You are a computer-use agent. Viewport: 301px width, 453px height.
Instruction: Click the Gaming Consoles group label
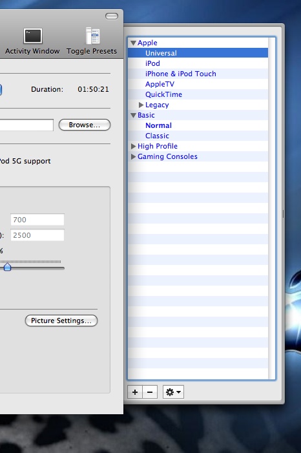[167, 156]
